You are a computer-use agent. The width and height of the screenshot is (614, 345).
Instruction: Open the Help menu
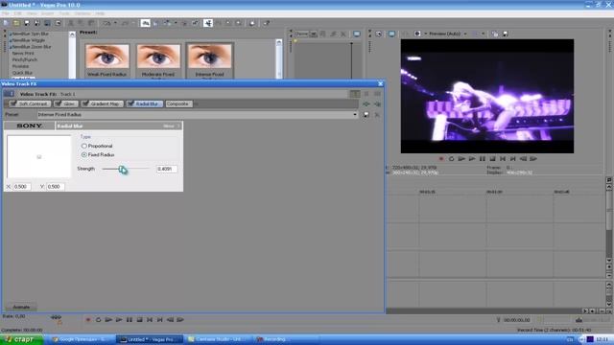coord(100,13)
